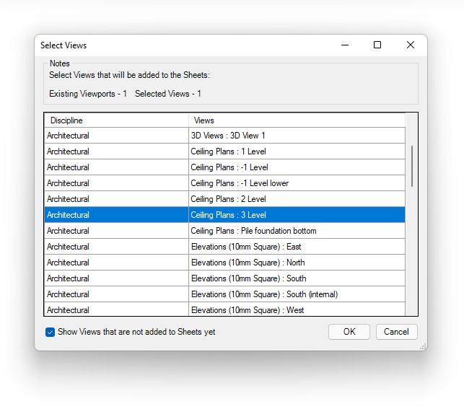
Task: Cancel the Select Views dialog
Action: click(x=396, y=332)
